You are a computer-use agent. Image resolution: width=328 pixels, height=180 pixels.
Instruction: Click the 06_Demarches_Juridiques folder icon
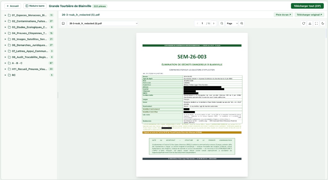pos(9,45)
